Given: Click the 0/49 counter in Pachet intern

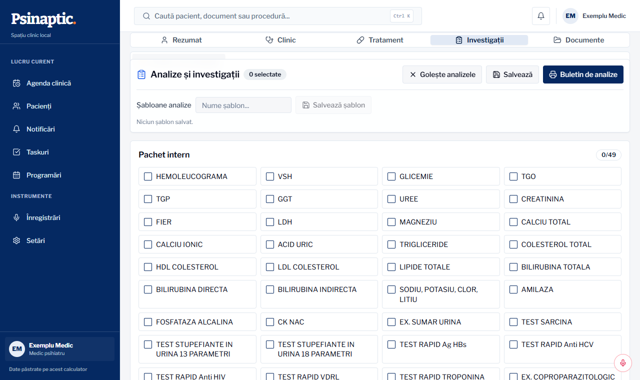Looking at the screenshot, I should (608, 155).
